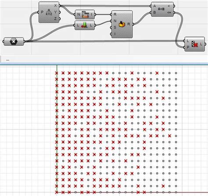This screenshot has height=196, width=208.
Task: Click the R input of Random component
Action: coord(115,15)
